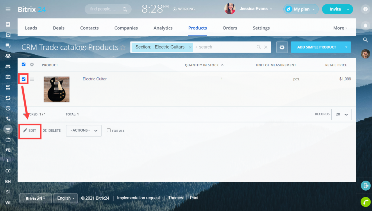The width and height of the screenshot is (372, 211).
Task: Enable the For All checkbox
Action: pos(109,130)
